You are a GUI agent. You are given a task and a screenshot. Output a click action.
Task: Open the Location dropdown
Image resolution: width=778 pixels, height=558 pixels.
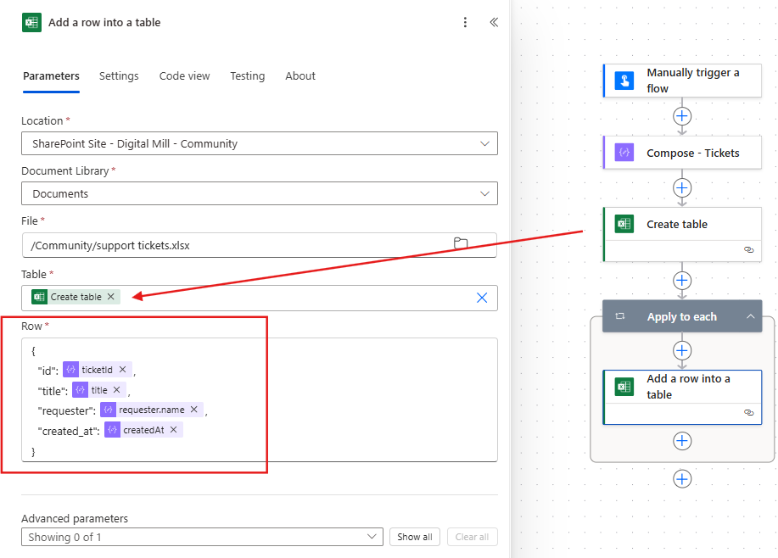[x=484, y=143]
